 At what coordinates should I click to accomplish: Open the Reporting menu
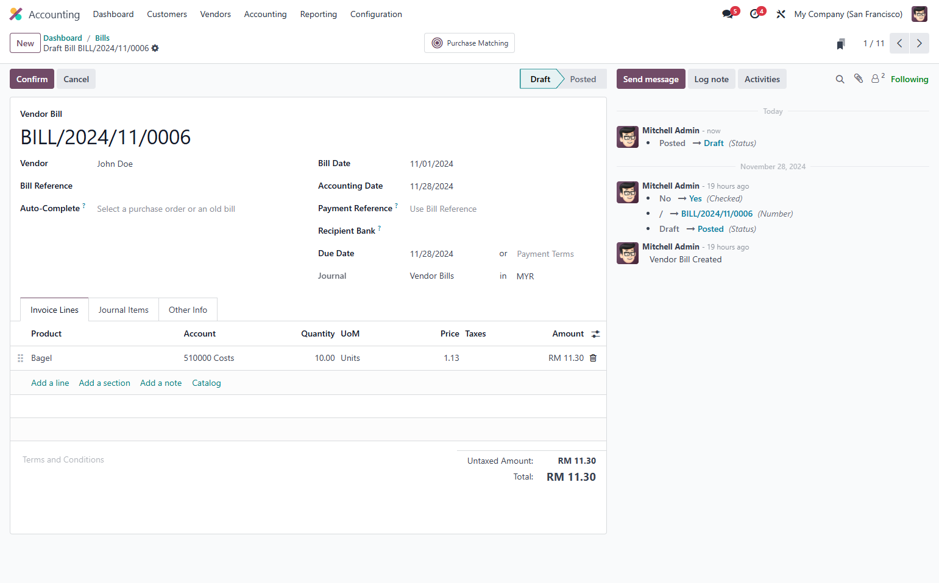(x=318, y=14)
